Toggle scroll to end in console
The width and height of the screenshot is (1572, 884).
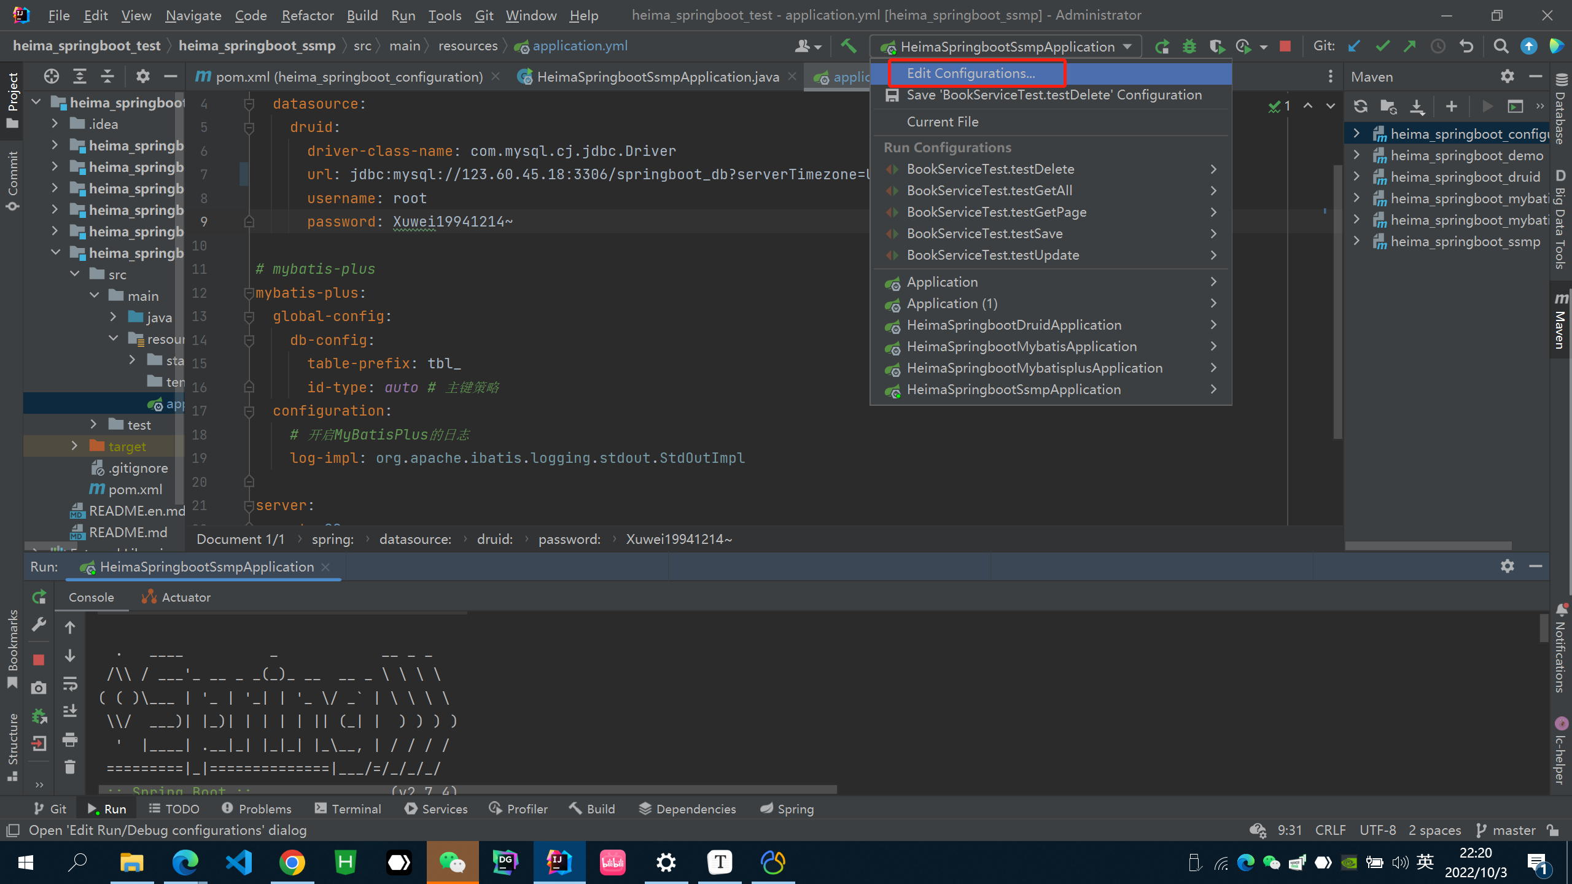70,711
